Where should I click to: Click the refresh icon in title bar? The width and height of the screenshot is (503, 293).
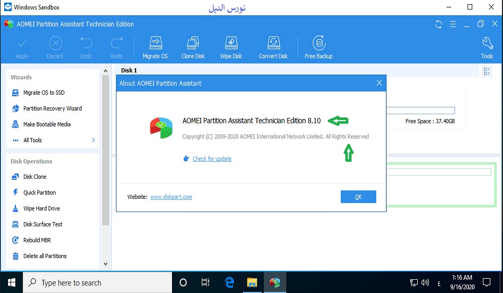pyautogui.click(x=438, y=24)
